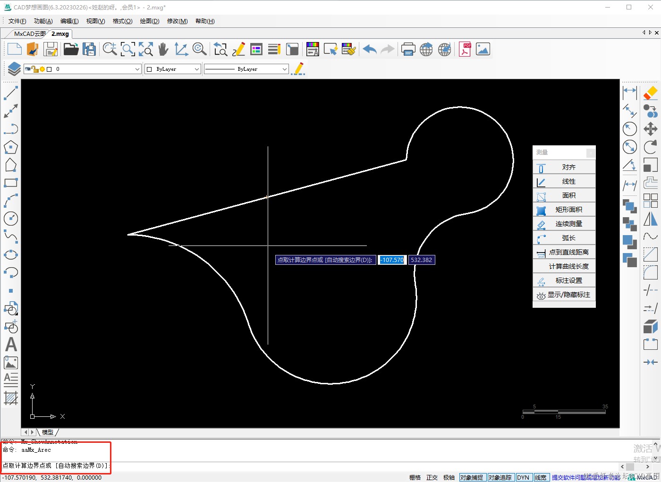
Task: Click the Print icon
Action: [408, 49]
